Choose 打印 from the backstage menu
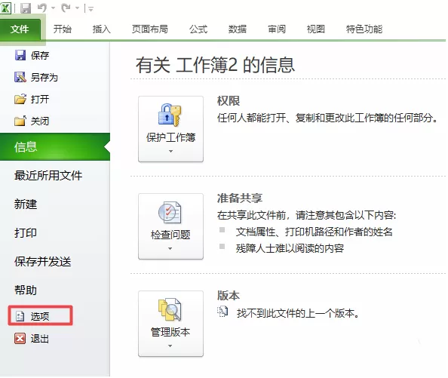The height and width of the screenshot is (378, 448). (26, 232)
